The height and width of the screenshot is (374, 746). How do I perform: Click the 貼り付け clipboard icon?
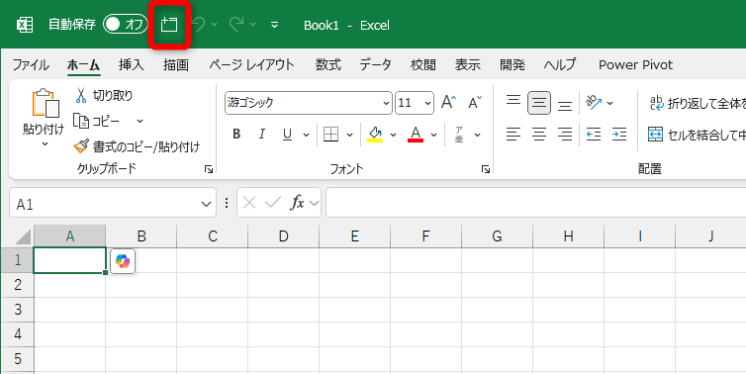(x=46, y=103)
